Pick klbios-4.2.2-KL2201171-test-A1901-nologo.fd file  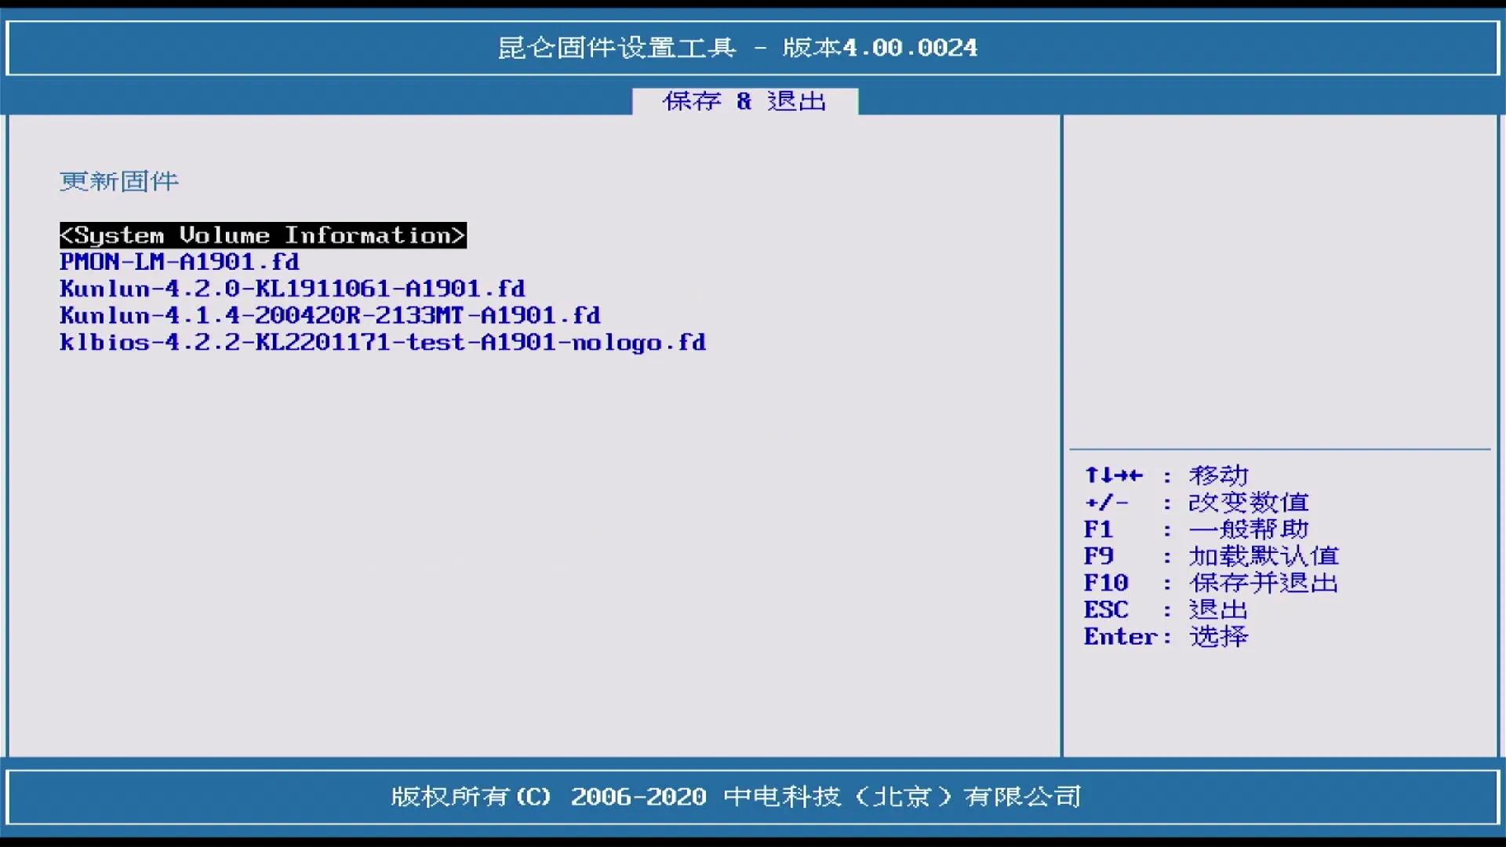[382, 343]
